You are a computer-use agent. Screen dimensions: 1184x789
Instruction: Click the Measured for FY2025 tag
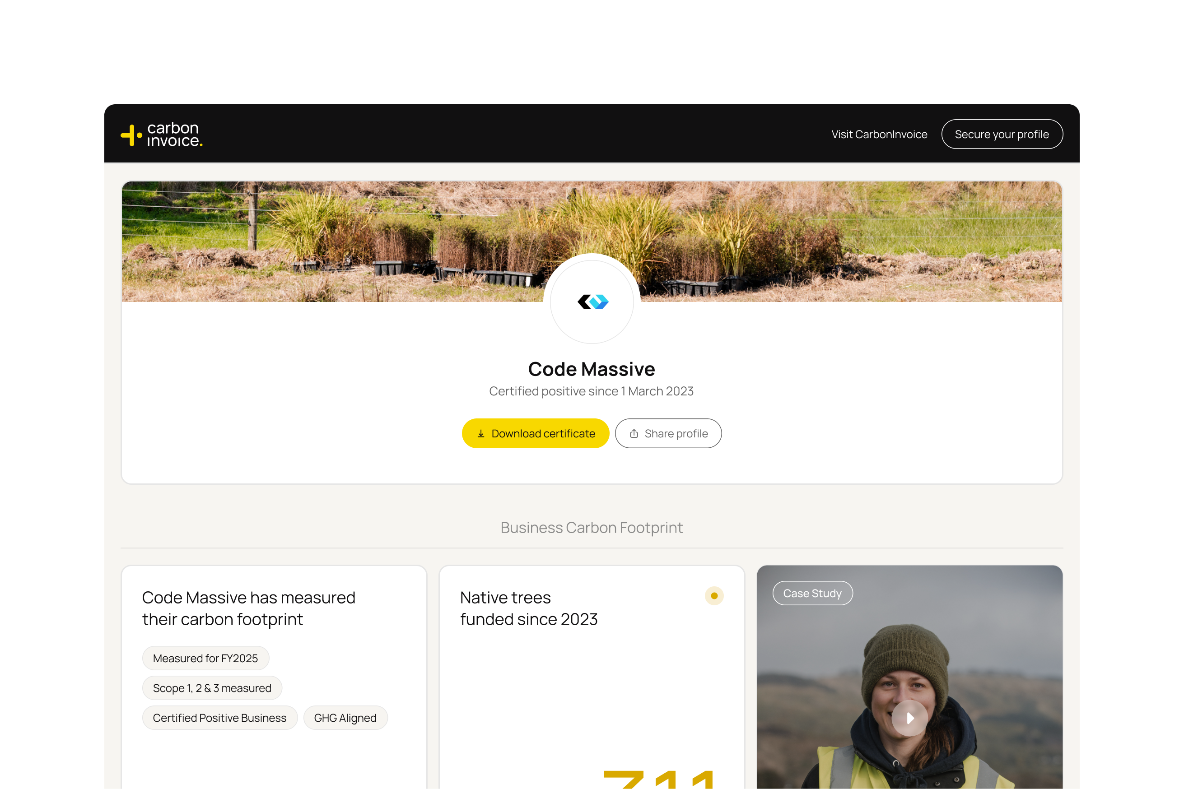click(x=205, y=658)
